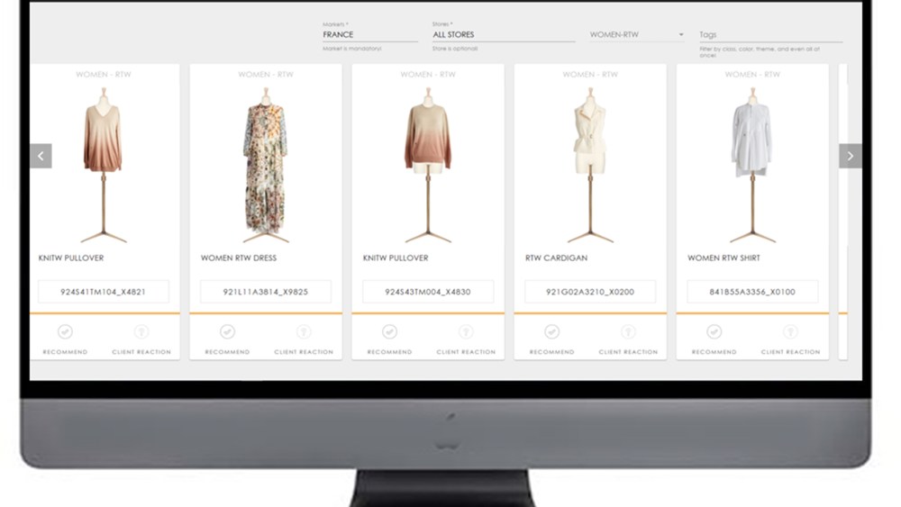
Task: Open the Women RTW Dress floral image
Action: point(266,166)
